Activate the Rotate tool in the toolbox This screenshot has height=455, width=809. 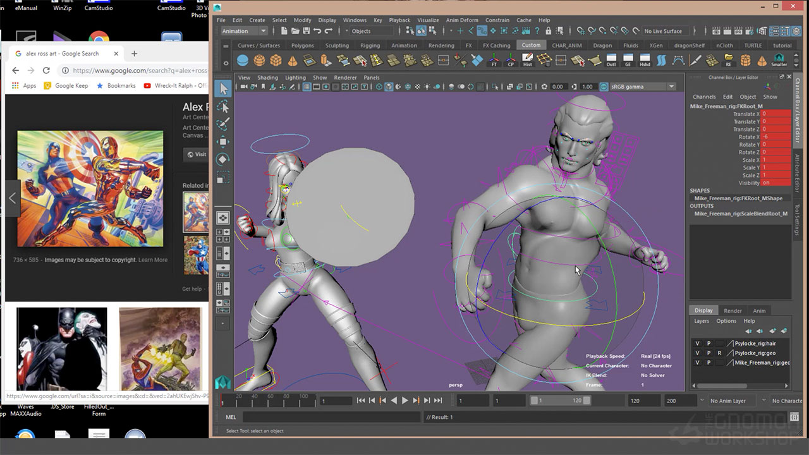pos(222,159)
